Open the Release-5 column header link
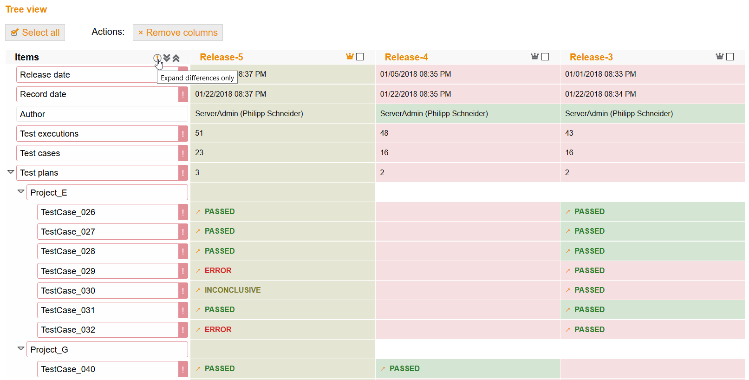The width and height of the screenshot is (749, 380). 221,57
